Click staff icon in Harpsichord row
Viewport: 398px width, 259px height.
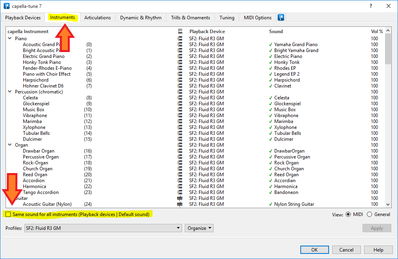click(180, 80)
